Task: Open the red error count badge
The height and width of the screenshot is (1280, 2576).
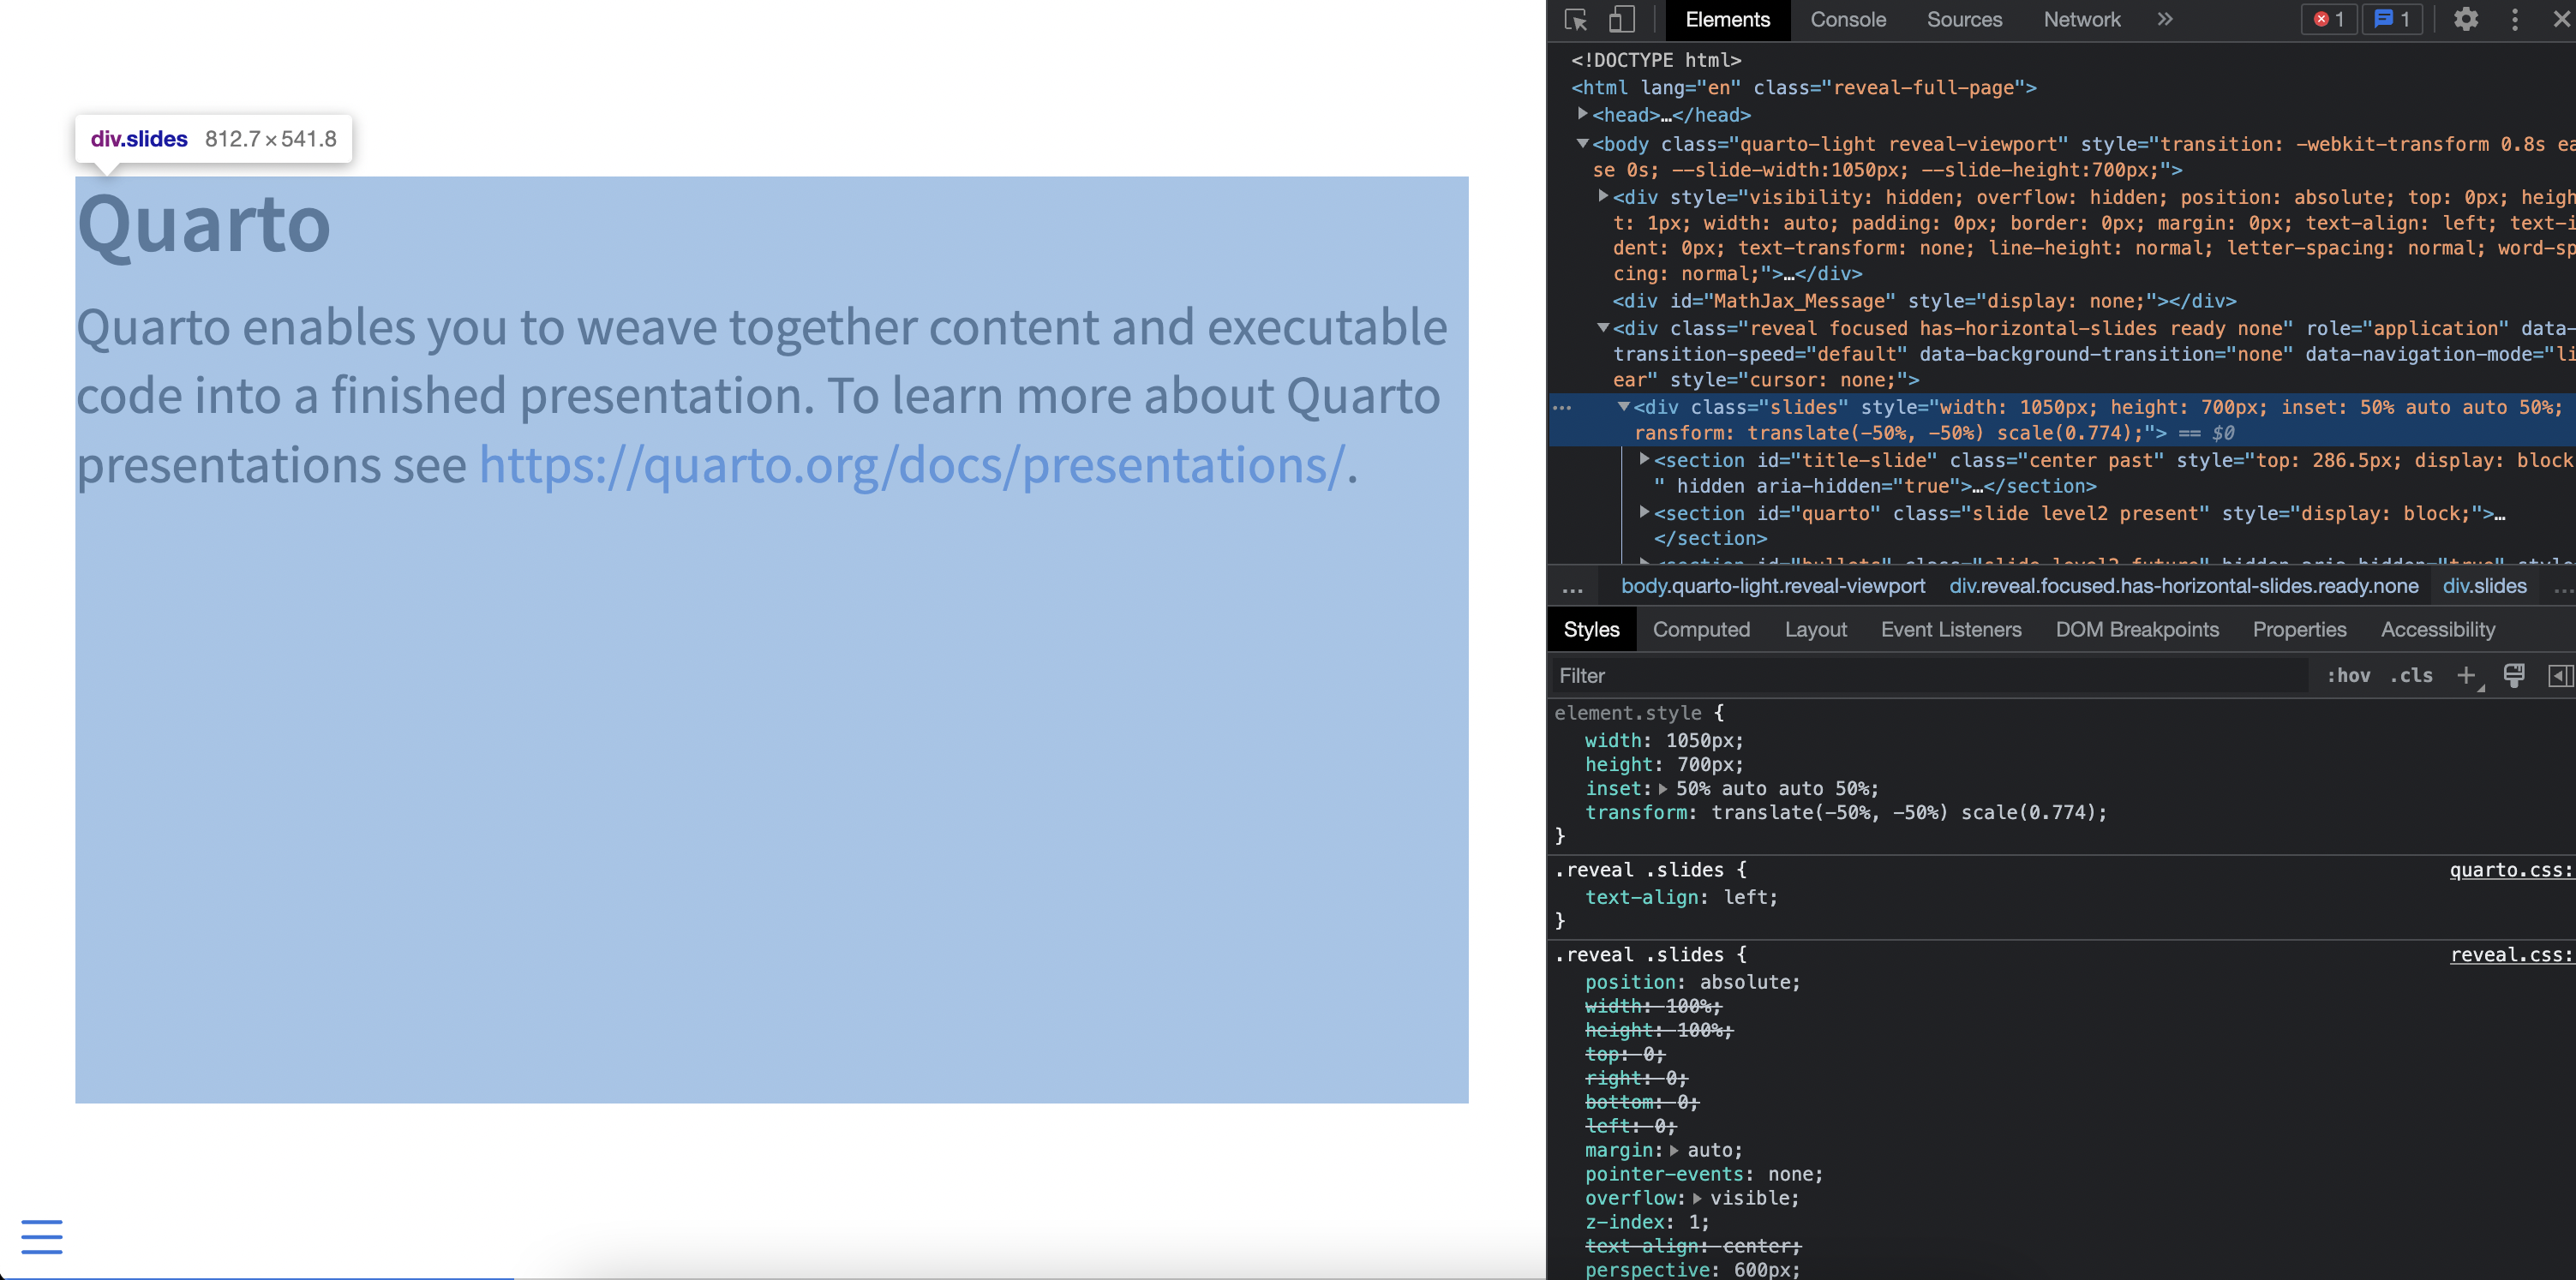Action: click(x=2328, y=19)
